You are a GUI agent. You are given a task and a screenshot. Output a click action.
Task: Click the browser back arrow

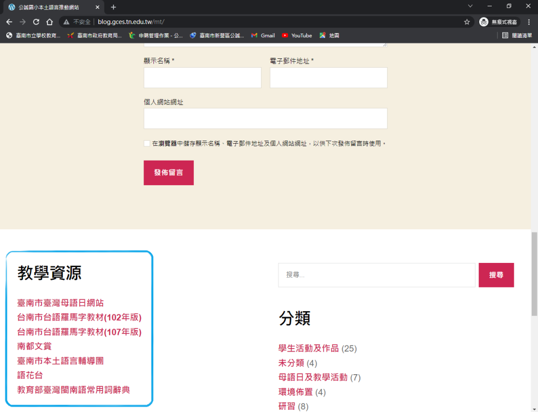coord(9,22)
